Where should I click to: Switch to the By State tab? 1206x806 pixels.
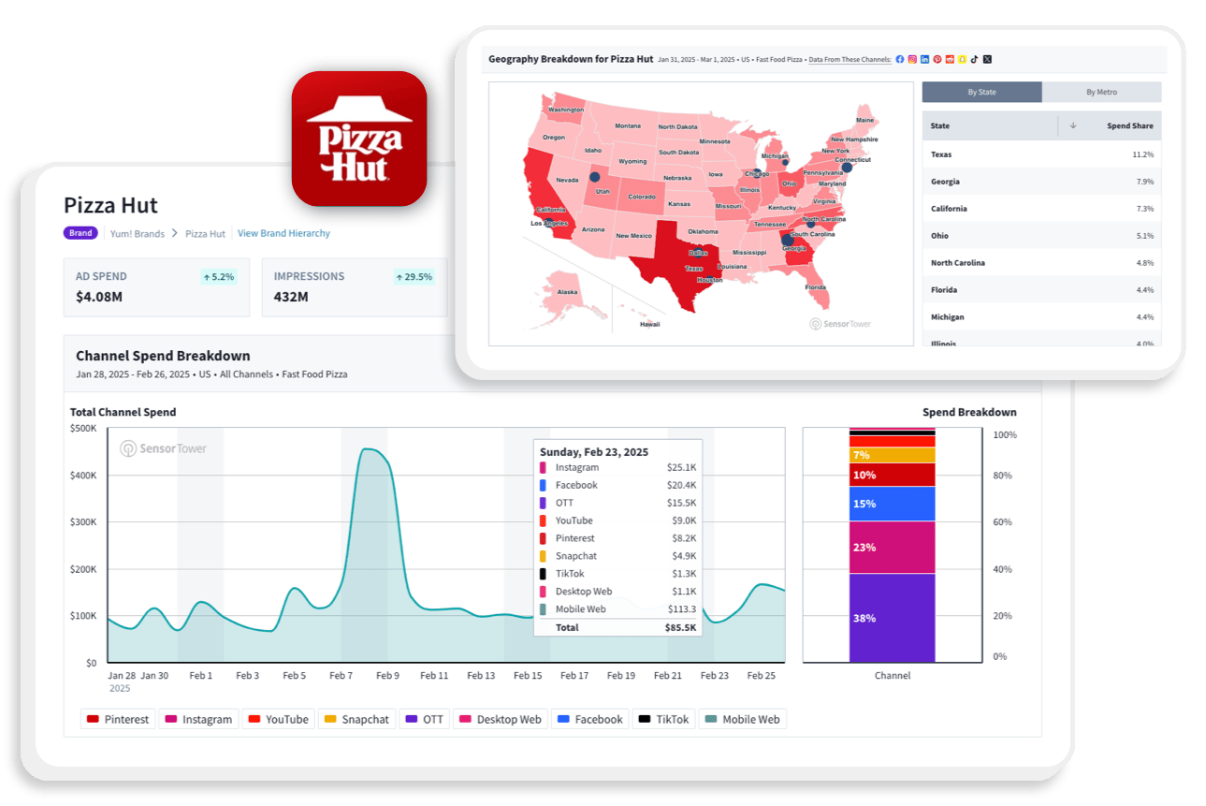tap(981, 92)
